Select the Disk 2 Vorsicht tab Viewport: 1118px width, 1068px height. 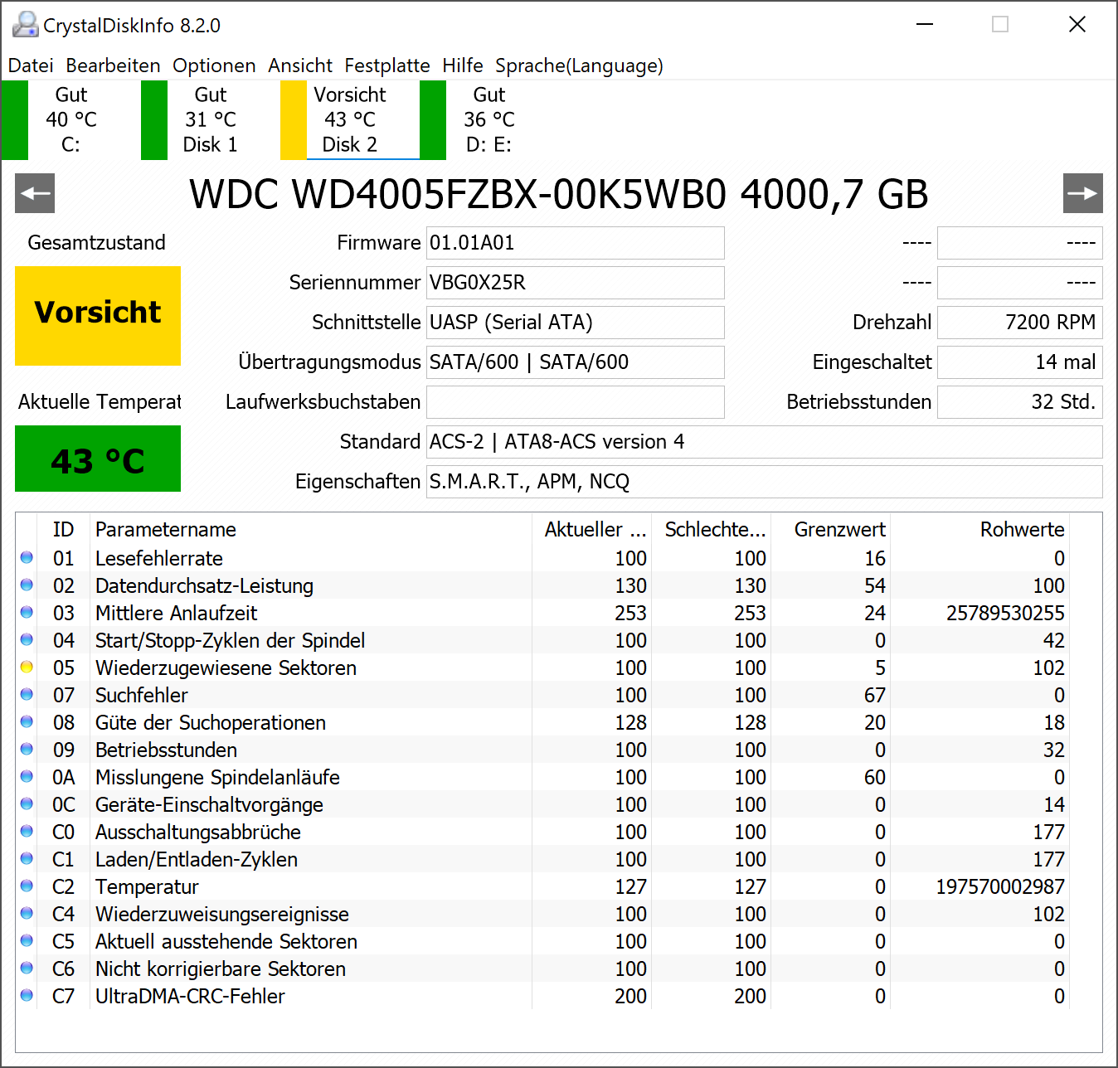(349, 119)
